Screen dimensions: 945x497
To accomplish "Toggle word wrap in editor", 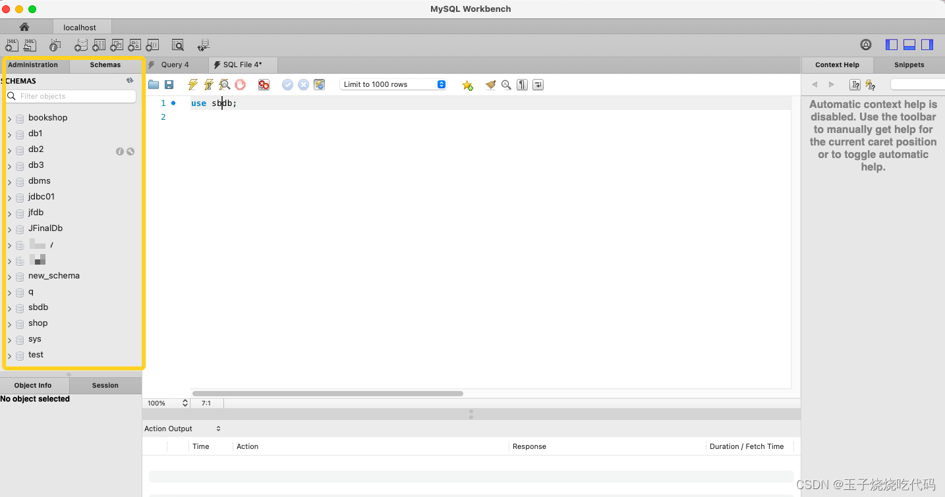I will pos(538,84).
